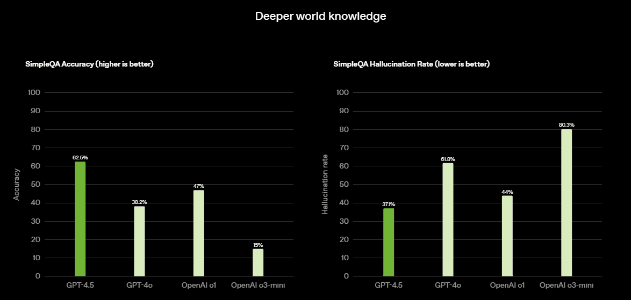Click the '90' tick on the Accuracy axis
Screen dimensions: 631x300
click(x=36, y=111)
